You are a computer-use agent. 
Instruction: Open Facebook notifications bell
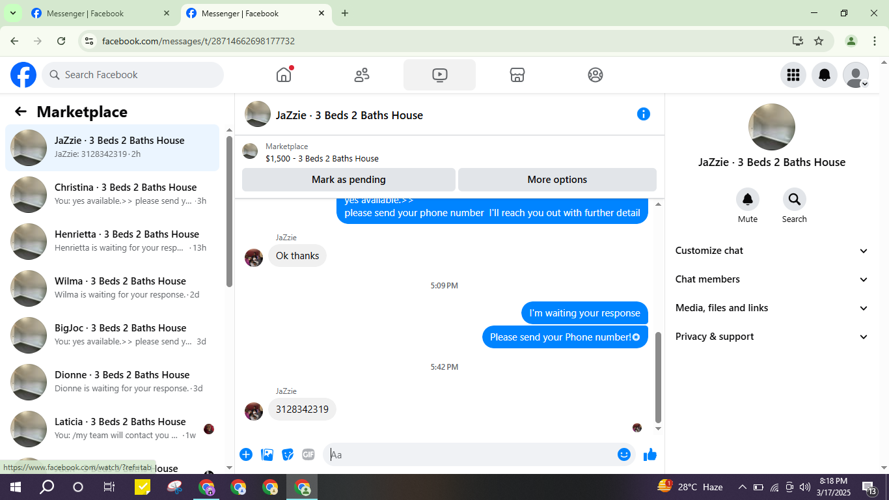point(825,75)
